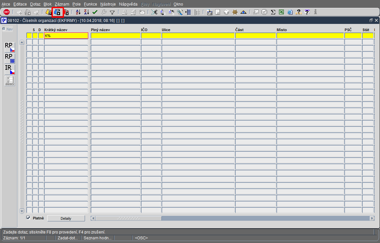Click the yellow Místo query field
Image resolution: width=380 pixels, height=243 pixels.
(310, 36)
